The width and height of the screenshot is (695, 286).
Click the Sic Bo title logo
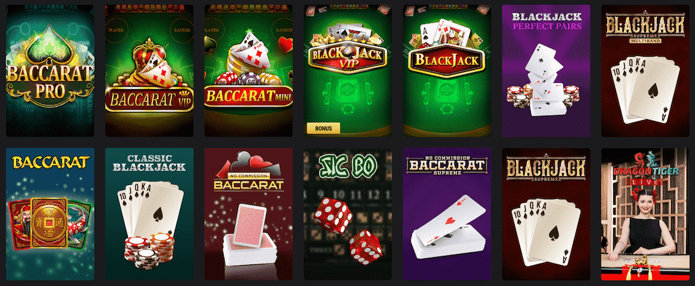click(x=348, y=166)
